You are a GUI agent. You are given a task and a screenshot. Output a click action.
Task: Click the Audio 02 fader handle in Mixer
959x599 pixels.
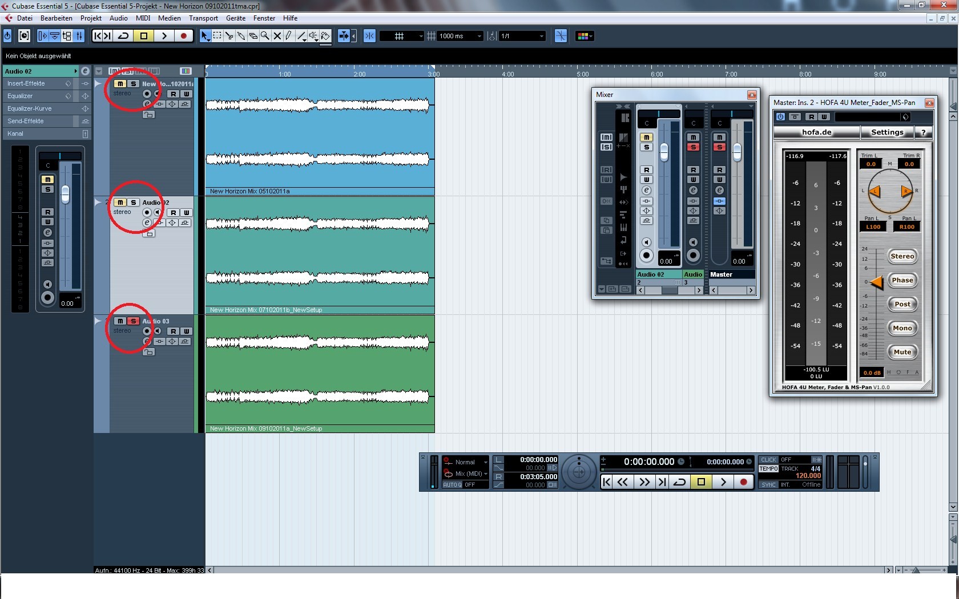pyautogui.click(x=664, y=152)
